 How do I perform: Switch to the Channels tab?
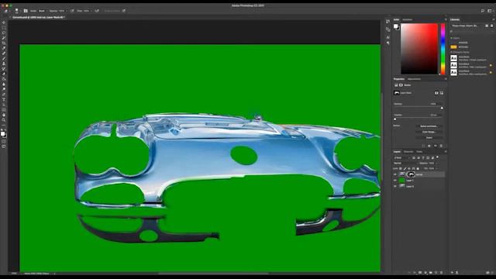coord(408,152)
